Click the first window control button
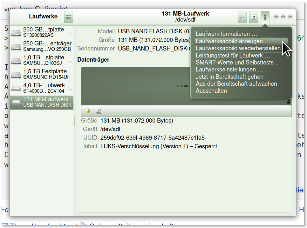Viewport: 307px width, 228px height. coord(276,17)
